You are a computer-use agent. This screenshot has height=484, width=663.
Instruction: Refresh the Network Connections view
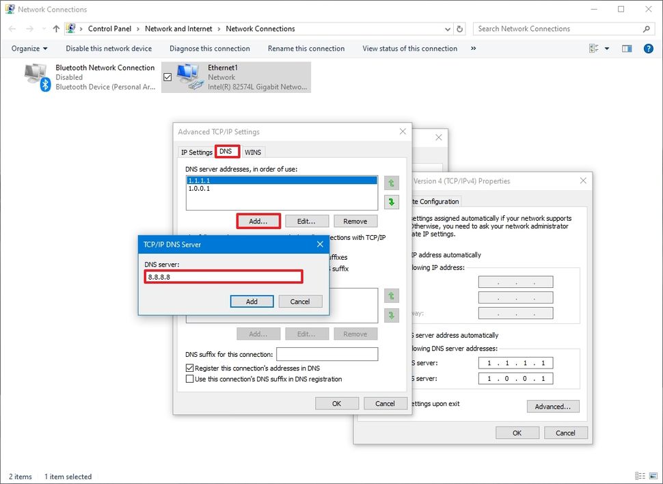pos(458,29)
